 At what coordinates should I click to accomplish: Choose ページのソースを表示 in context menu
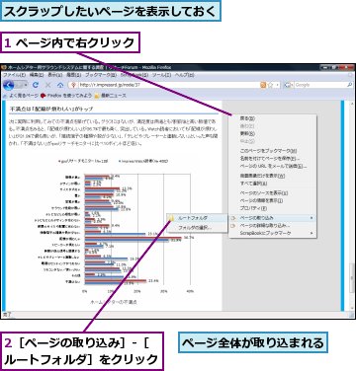click(272, 193)
